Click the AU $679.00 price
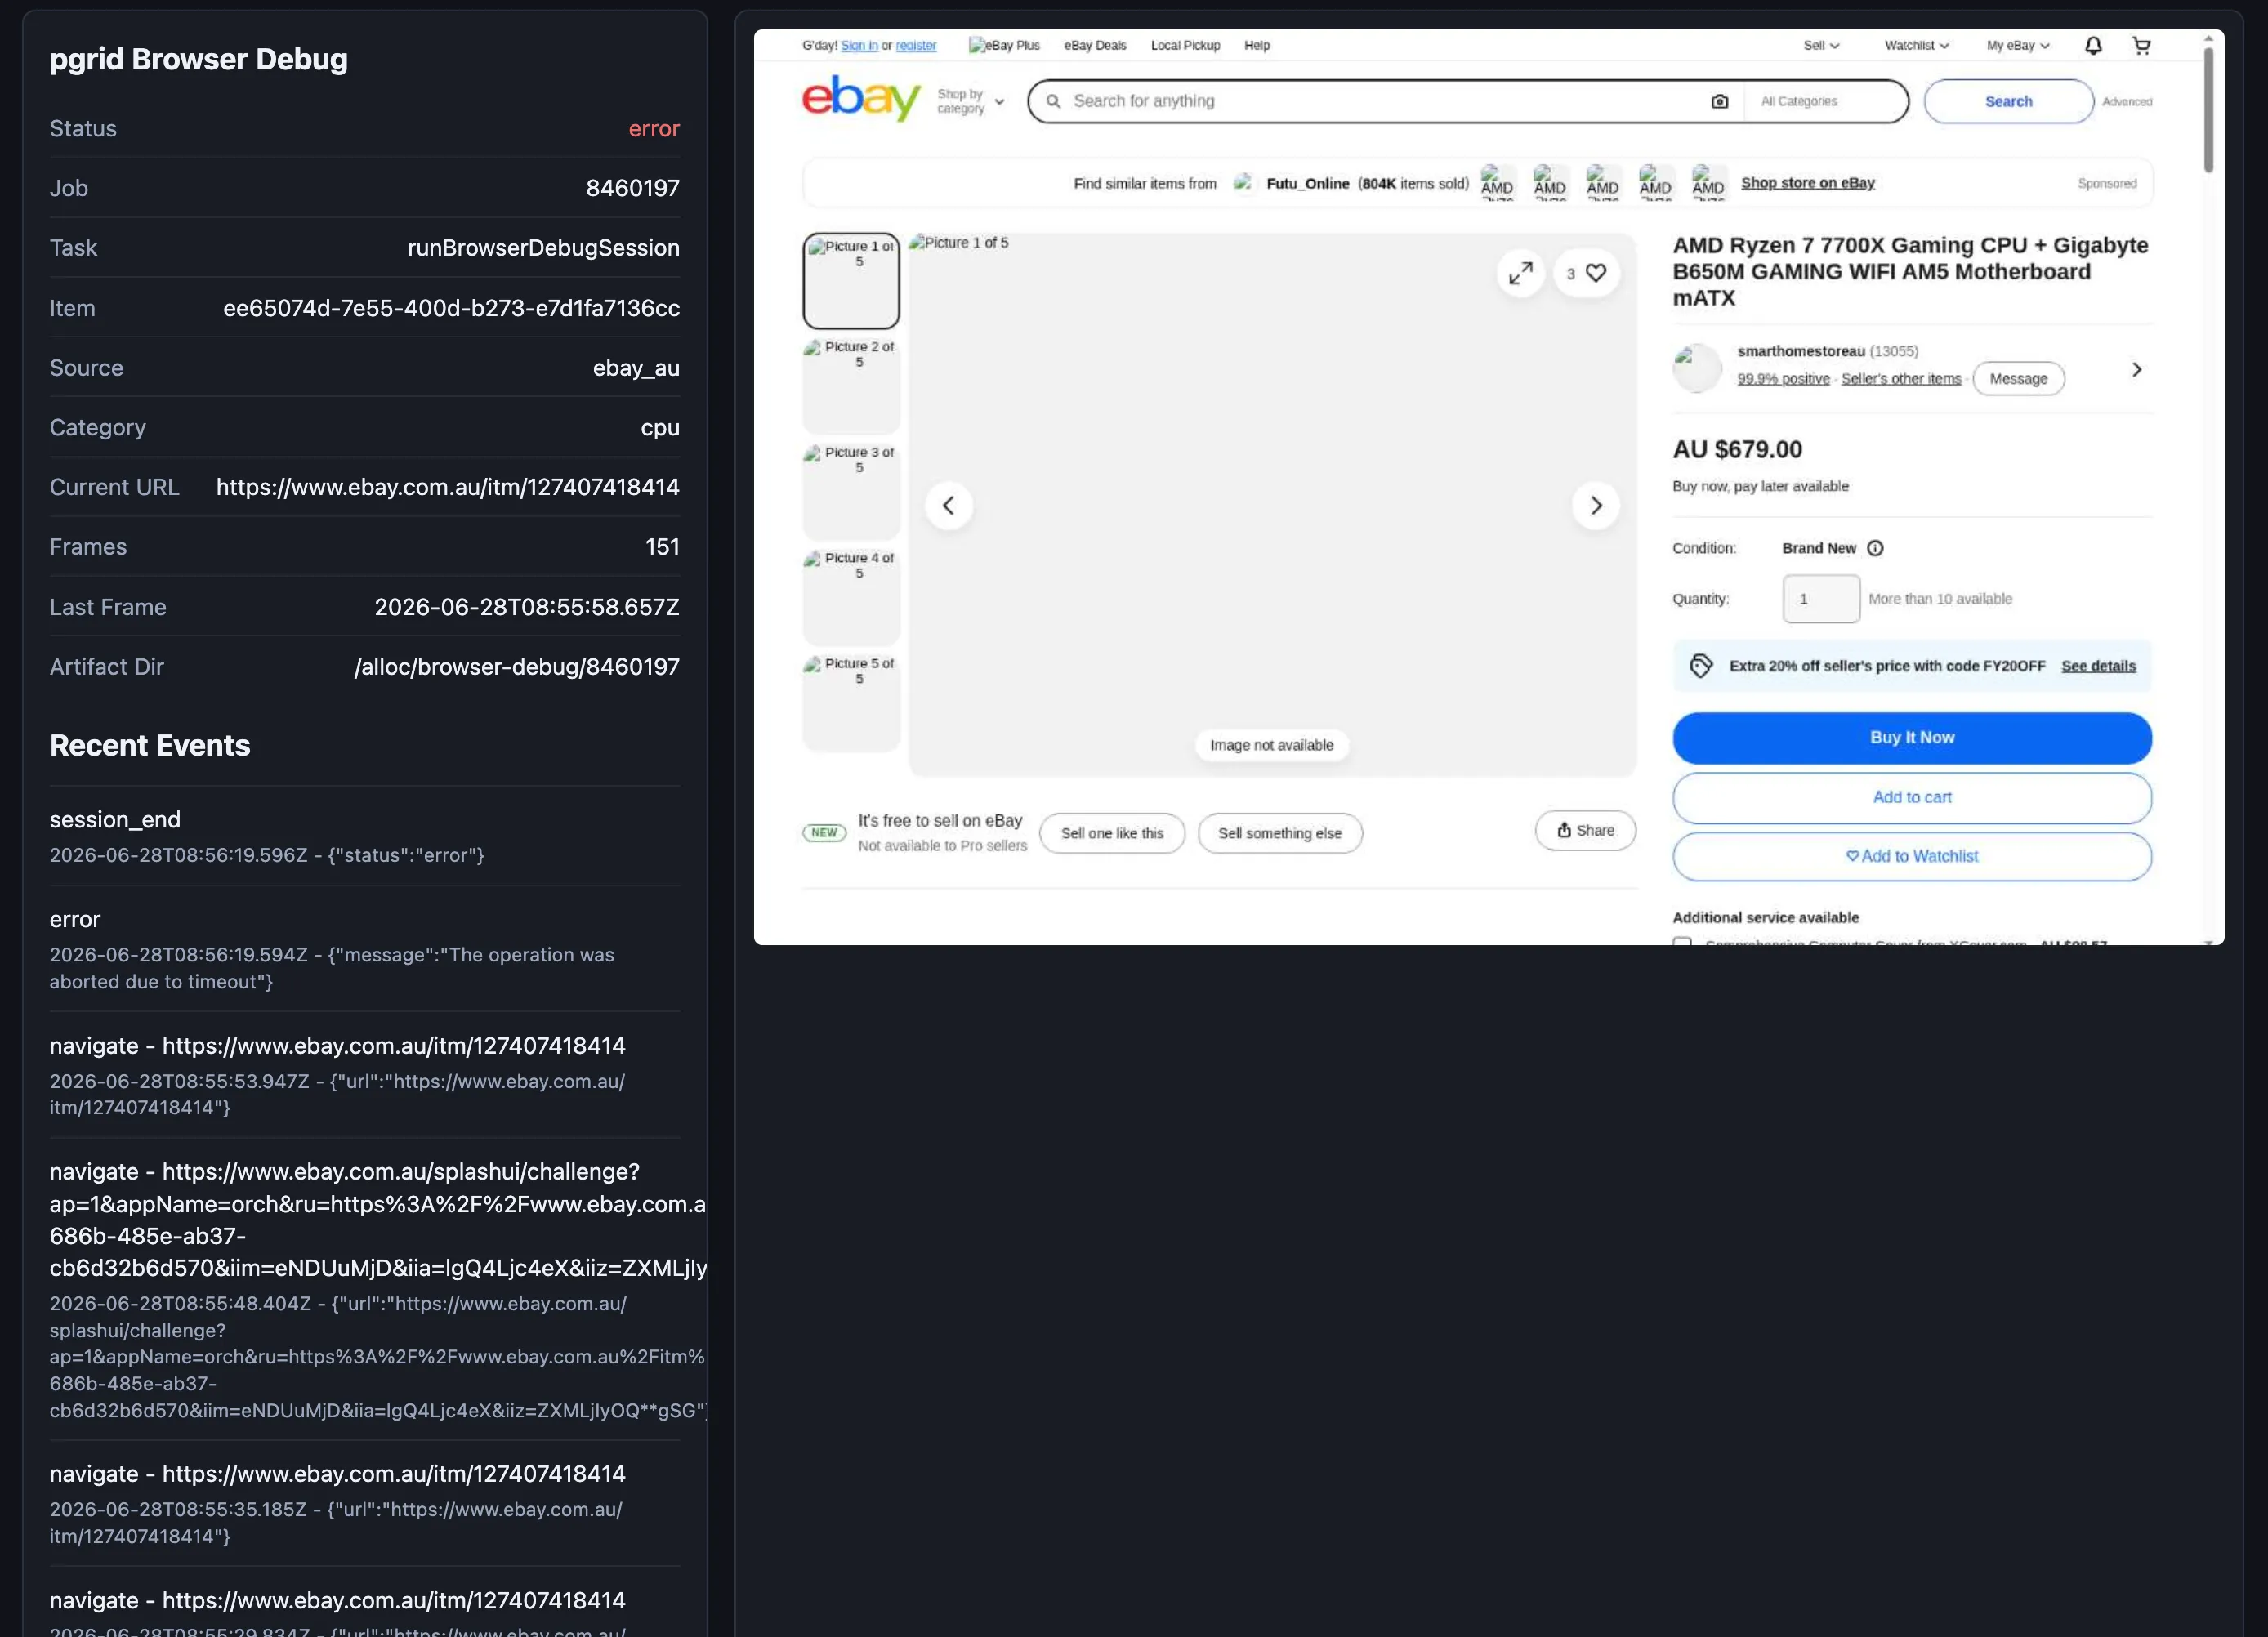Screen dimensions: 2268x1637 1737,449
